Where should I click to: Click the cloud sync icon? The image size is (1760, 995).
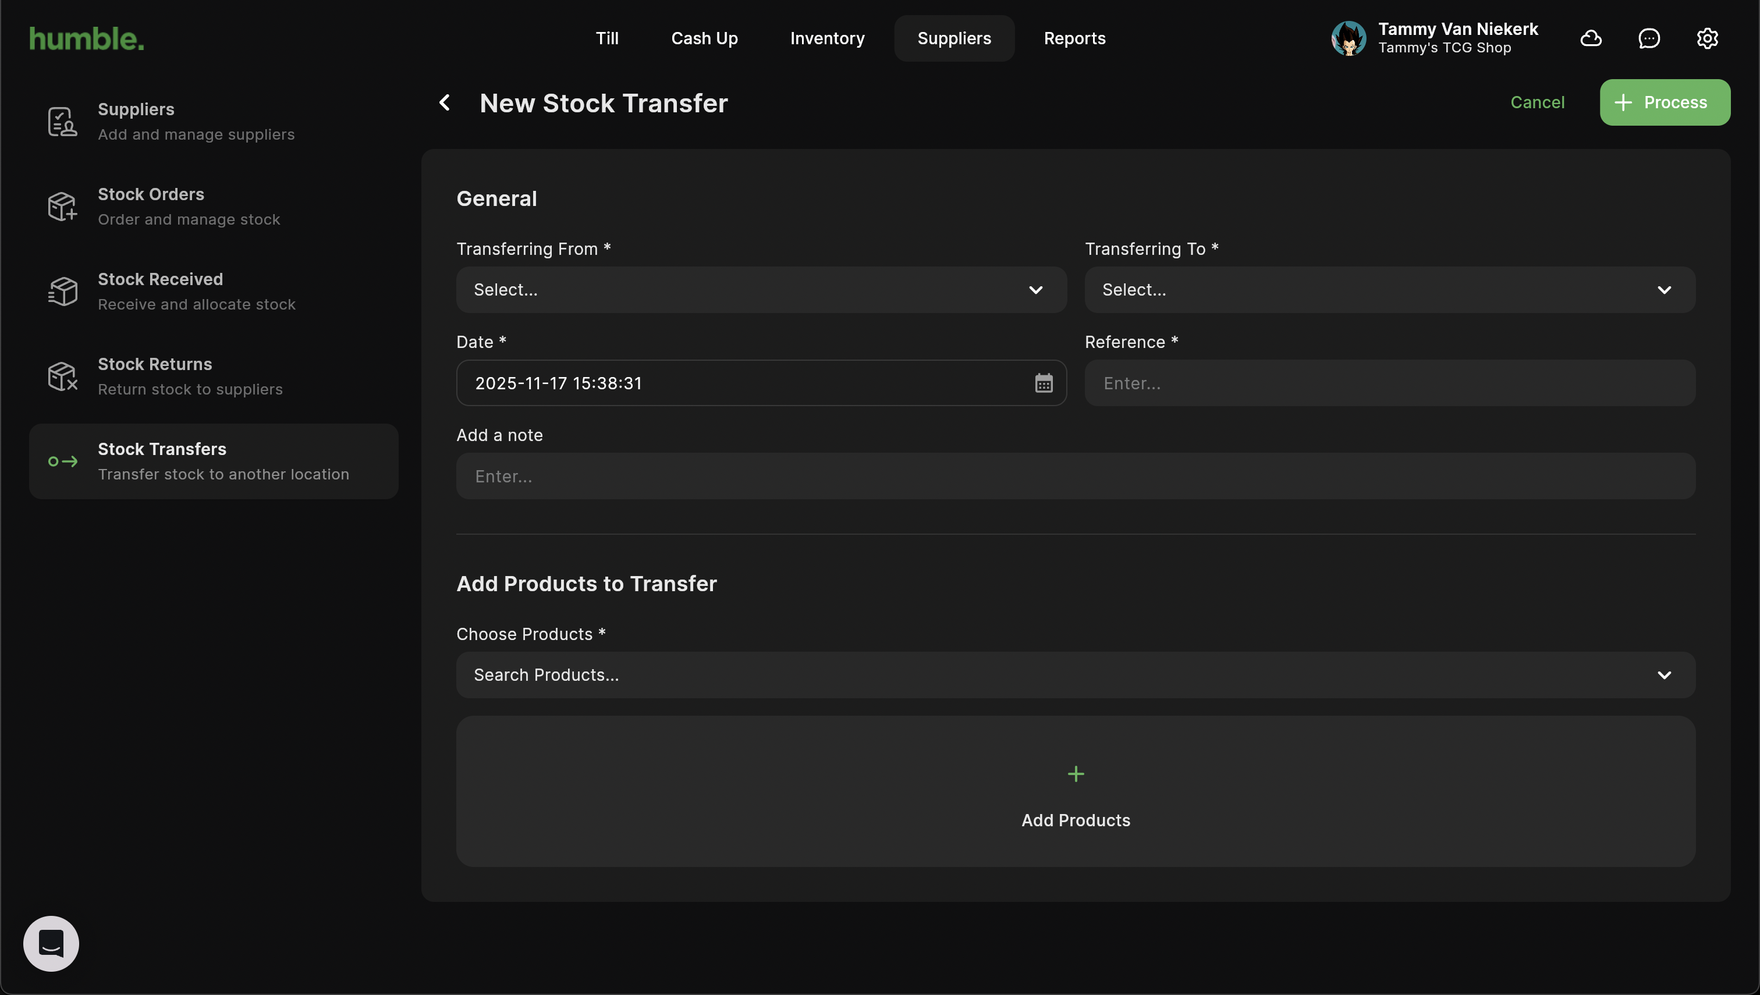coord(1591,38)
